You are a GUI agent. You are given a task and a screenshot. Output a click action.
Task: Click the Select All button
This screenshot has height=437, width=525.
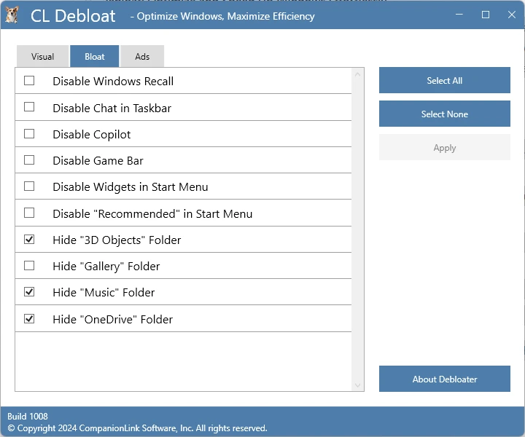point(444,80)
